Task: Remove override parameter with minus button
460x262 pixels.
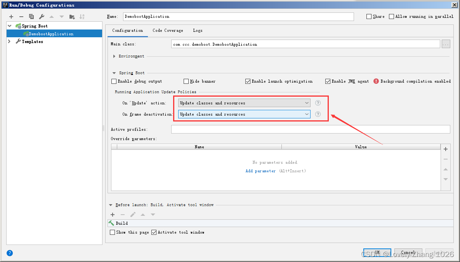Action: (x=446, y=159)
